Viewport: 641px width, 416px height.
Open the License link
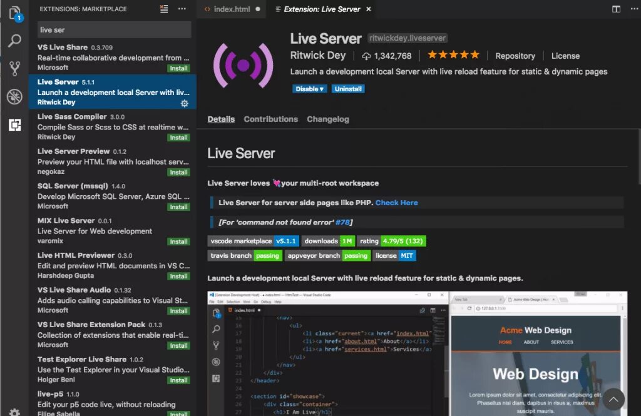click(x=565, y=56)
